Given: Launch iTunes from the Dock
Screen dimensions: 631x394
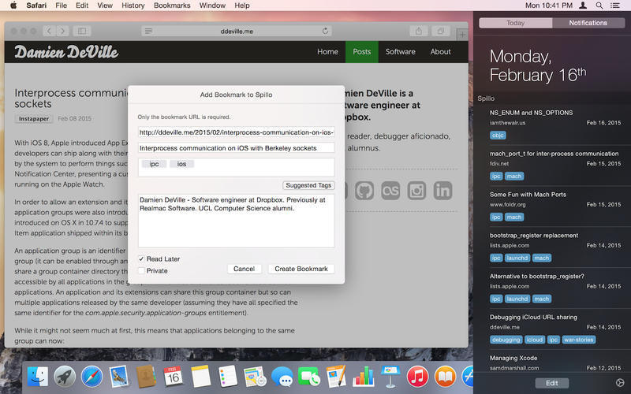Looking at the screenshot, I should pyautogui.click(x=418, y=377).
